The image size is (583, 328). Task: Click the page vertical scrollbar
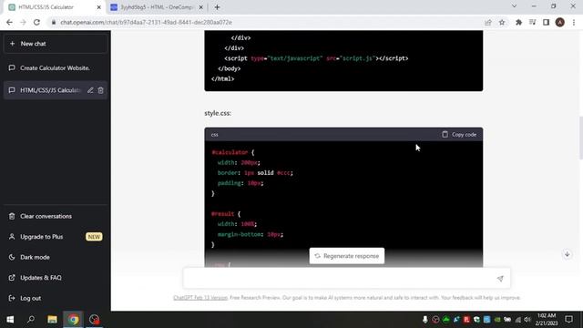(x=581, y=138)
